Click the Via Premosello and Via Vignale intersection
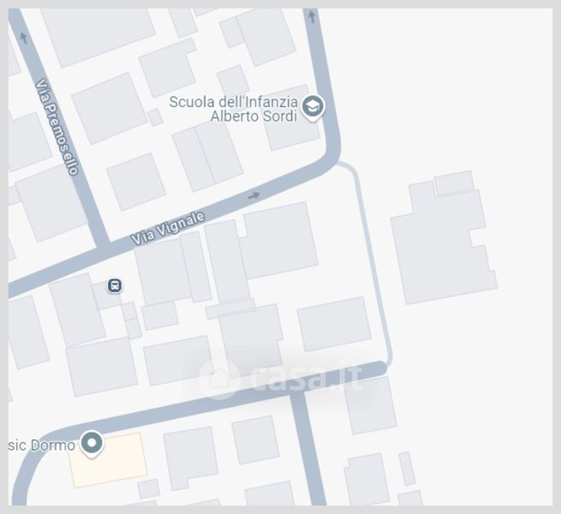This screenshot has height=514, width=561. [x=103, y=249]
